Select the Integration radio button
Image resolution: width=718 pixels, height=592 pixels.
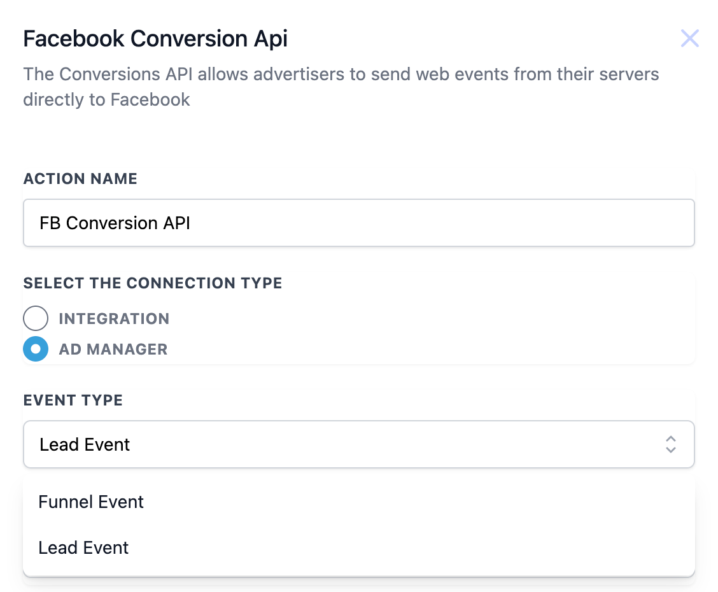pos(36,318)
